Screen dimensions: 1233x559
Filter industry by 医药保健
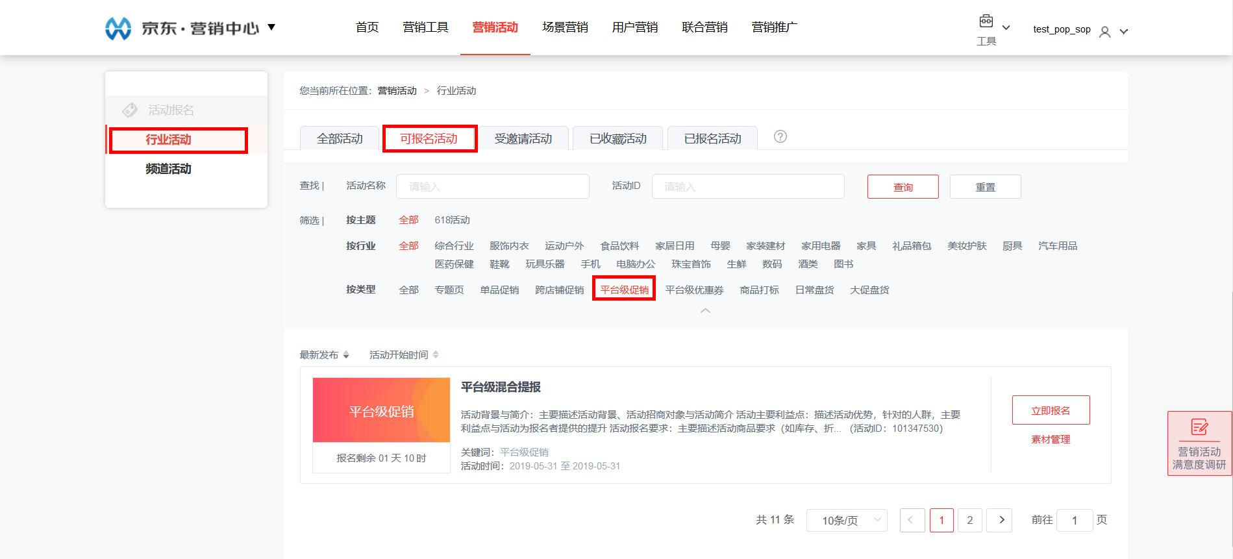tap(454, 264)
